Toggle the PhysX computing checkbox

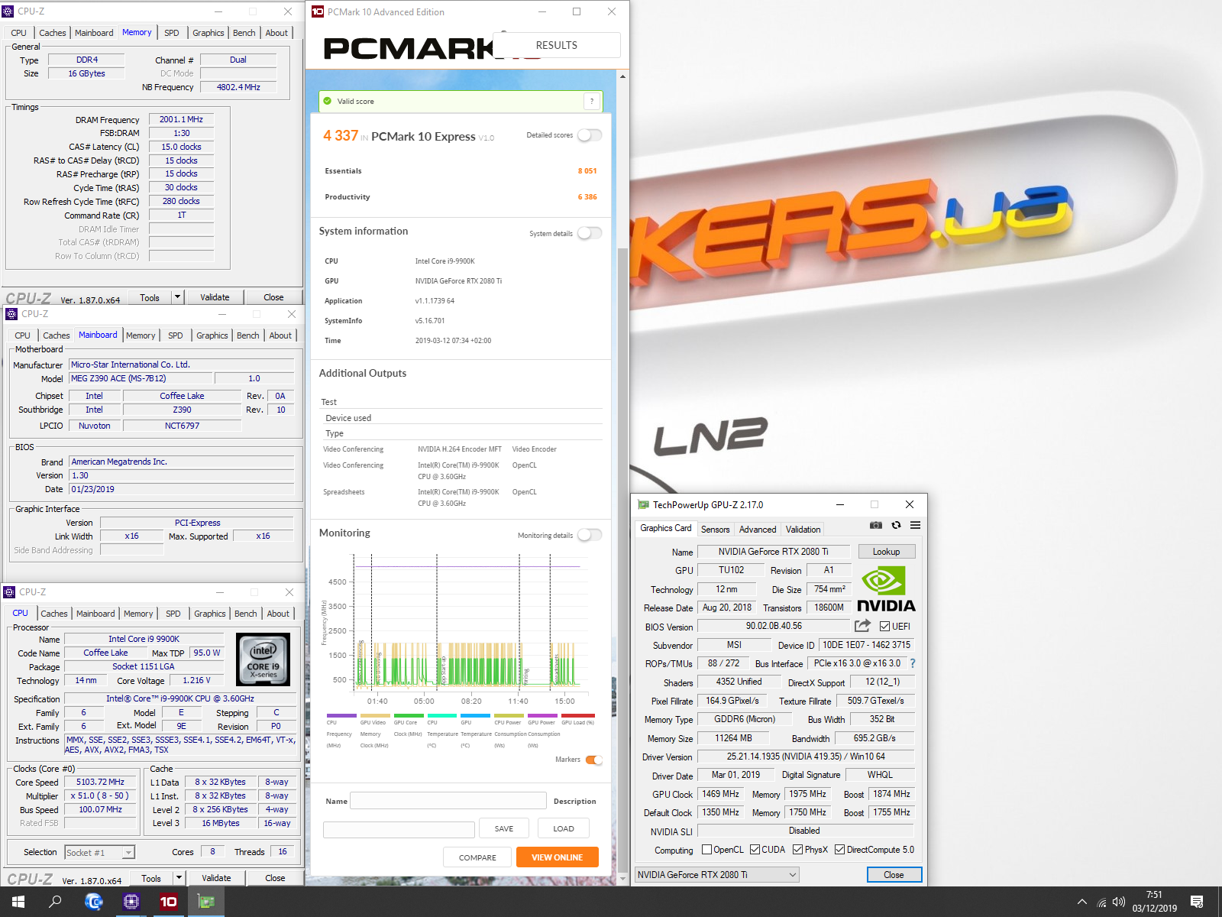[797, 850]
